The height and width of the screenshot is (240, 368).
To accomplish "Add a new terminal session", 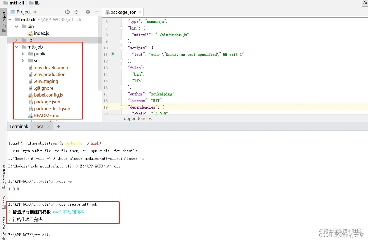I will point(58,126).
